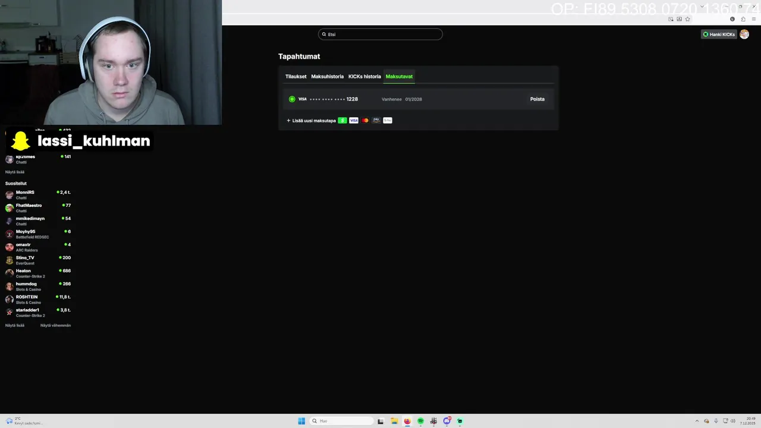This screenshot has height=428, width=761.
Task: Switch to the Maksuhistoria tab
Action: (328, 77)
